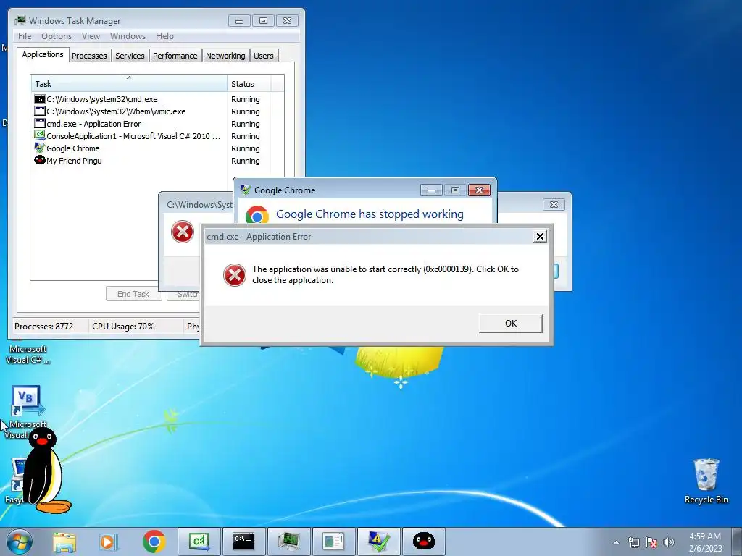This screenshot has height=556, width=742.
Task: Click the network tray icon
Action: 633,542
